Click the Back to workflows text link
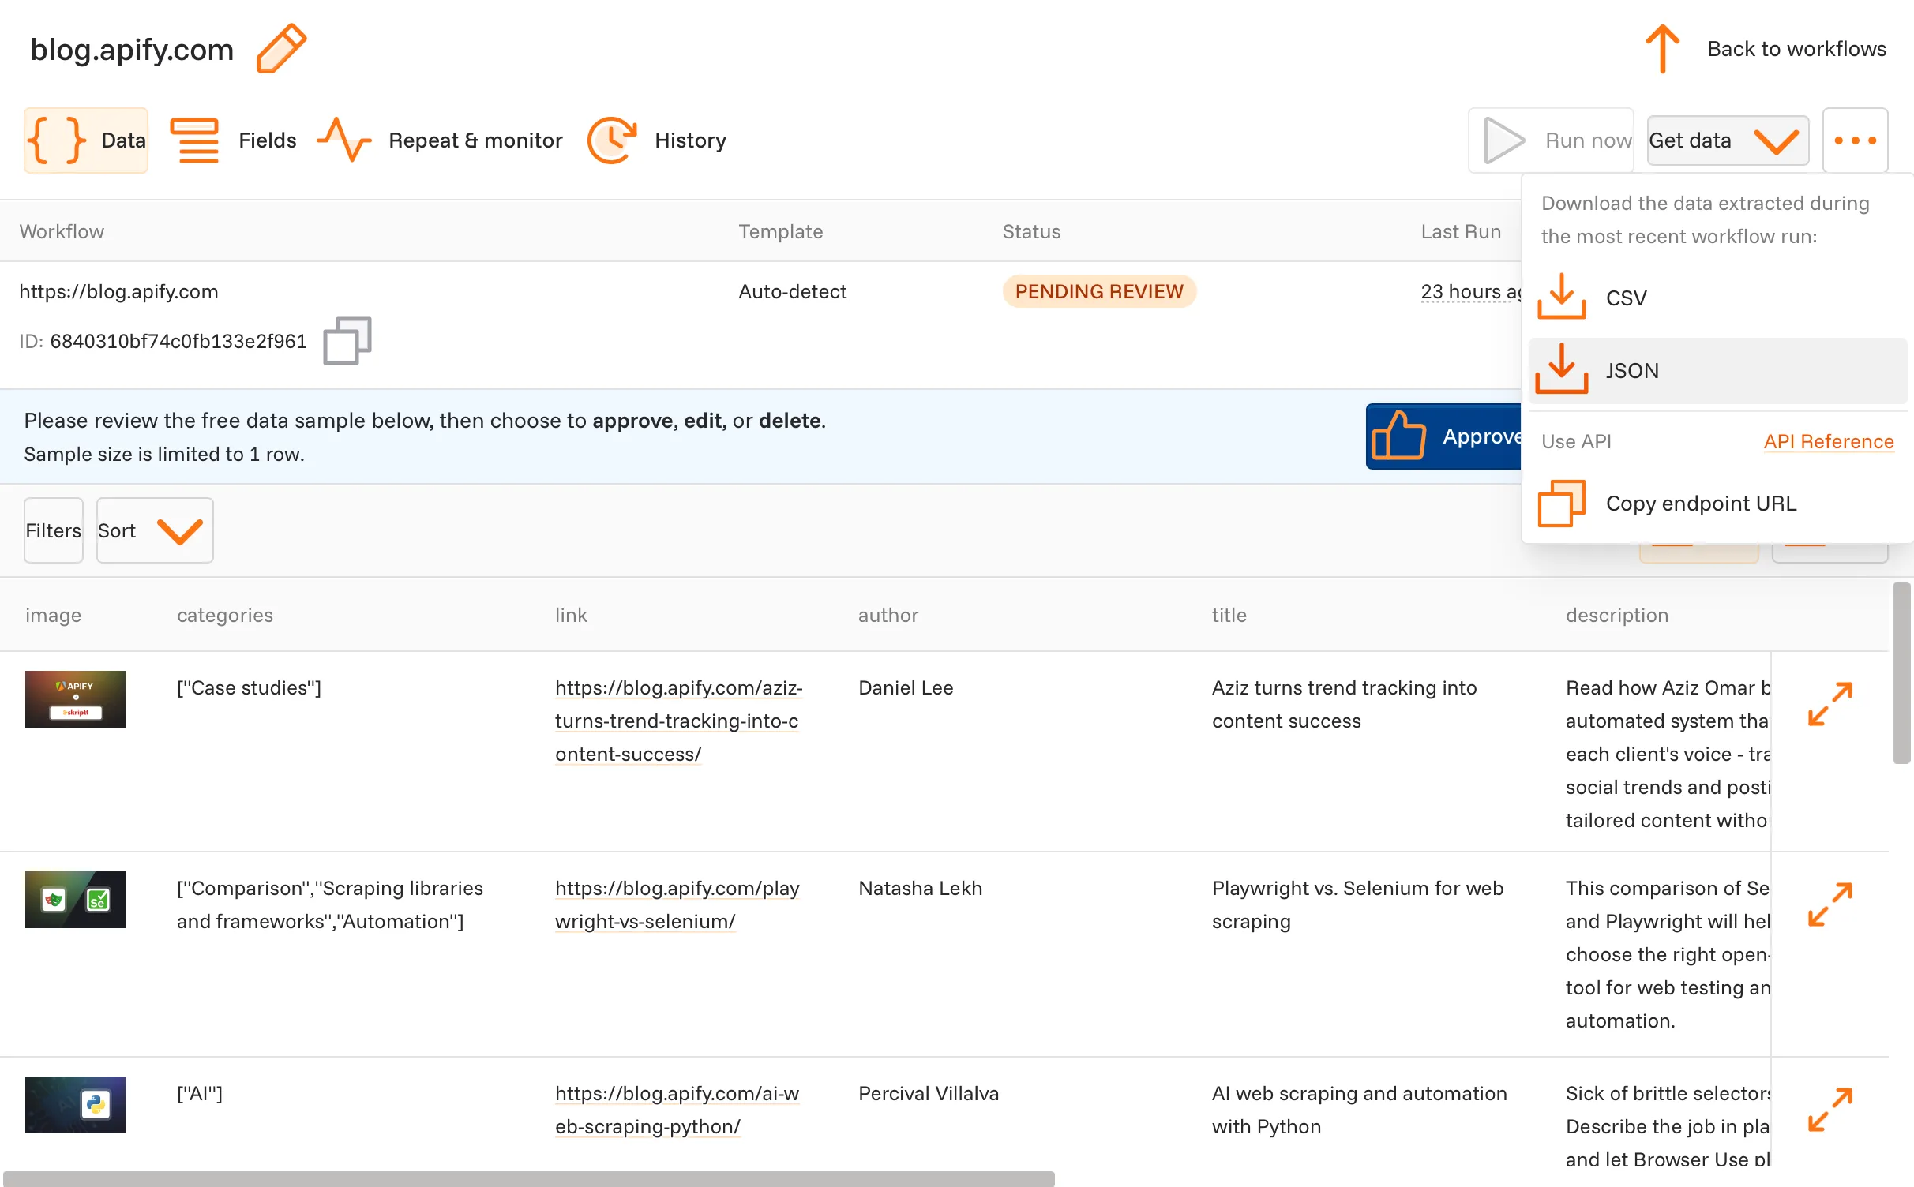 [x=1796, y=49]
